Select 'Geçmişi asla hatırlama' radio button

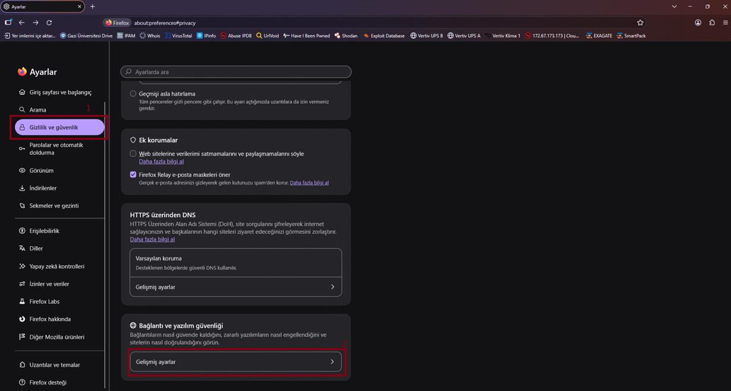(x=133, y=94)
